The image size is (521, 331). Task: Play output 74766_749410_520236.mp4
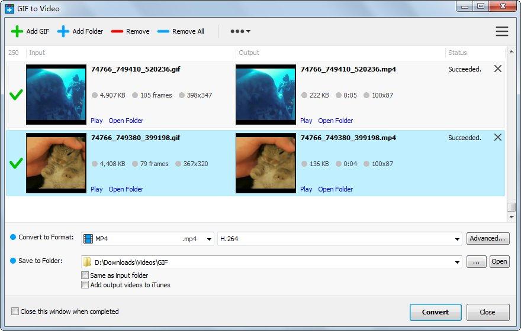pyautogui.click(x=306, y=121)
